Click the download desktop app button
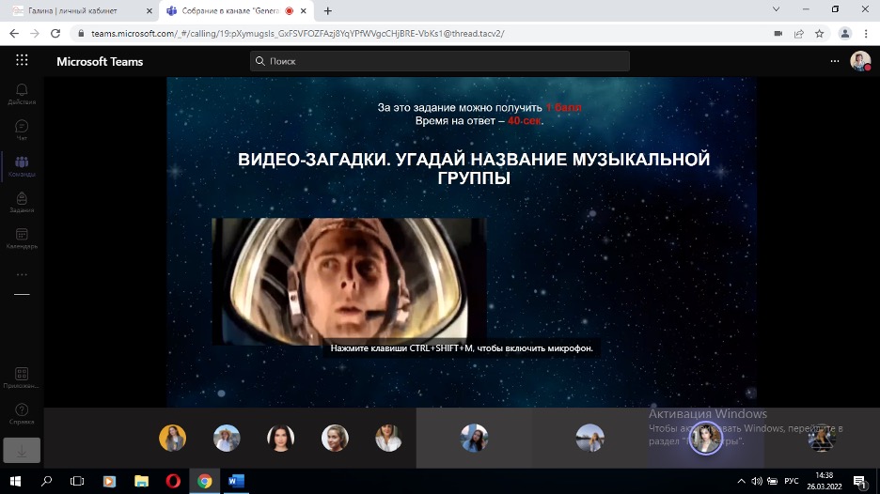Screen dimensions: 880x494 pos(22,450)
